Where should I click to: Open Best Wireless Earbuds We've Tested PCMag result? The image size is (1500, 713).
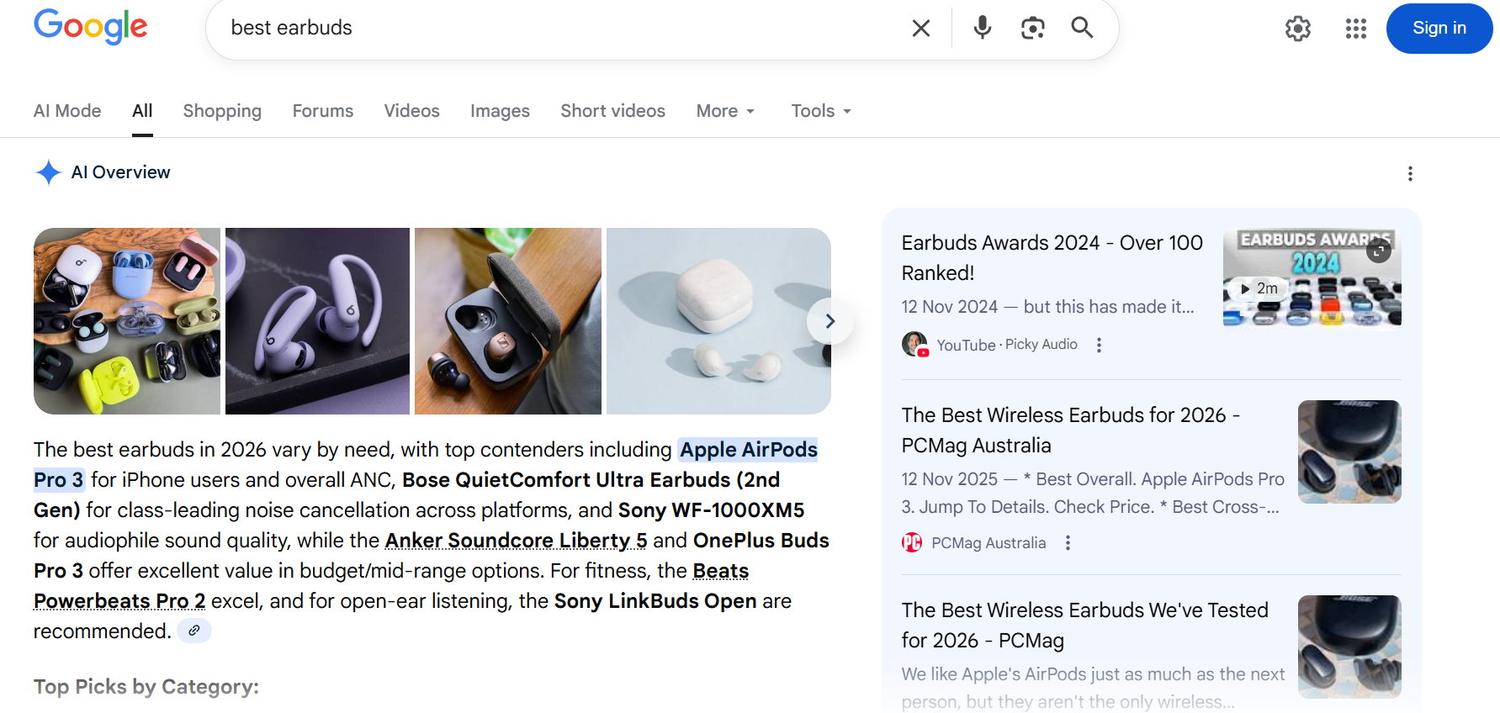1084,625
